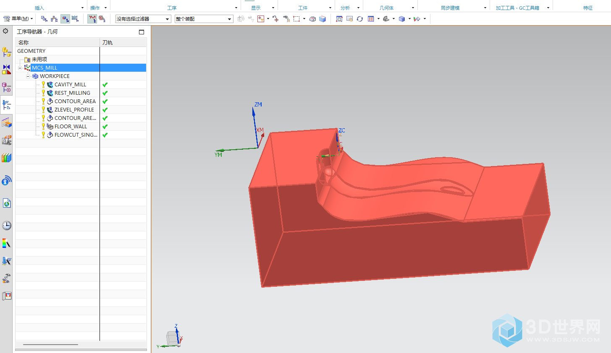Click the 操作 ribbon group label
The width and height of the screenshot is (611, 353).
pos(95,8)
